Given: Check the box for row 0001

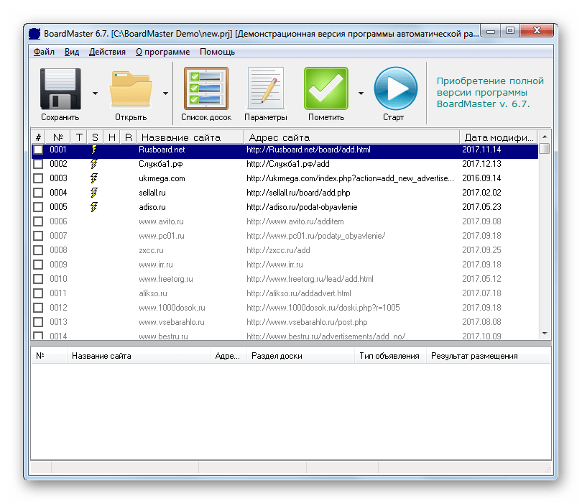Looking at the screenshot, I should (x=38, y=150).
